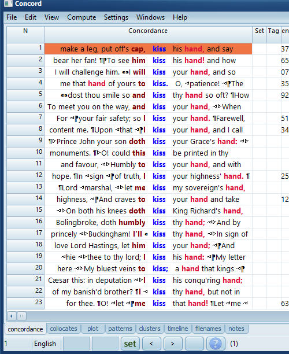Screen dimensions: 289x354
Task: Select line 'highness, And craves to'
Action: click(x=148, y=200)
